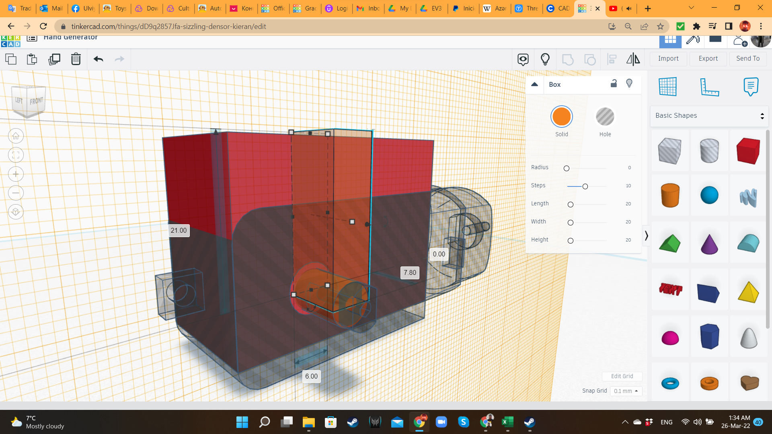This screenshot has height=434, width=772.
Task: Open the Snap Grid size dropdown
Action: (x=626, y=391)
